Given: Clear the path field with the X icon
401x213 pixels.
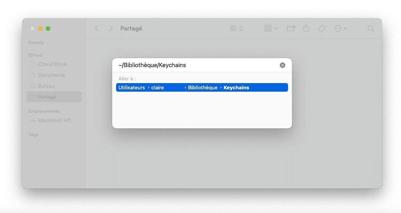Looking at the screenshot, I should point(283,65).
